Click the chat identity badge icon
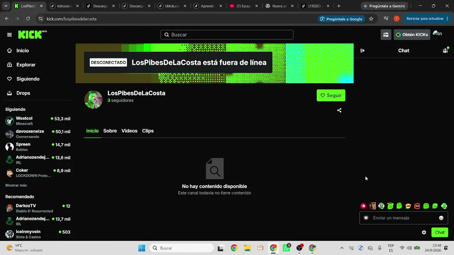Screen dimensions: 454x255 (x=366, y=218)
